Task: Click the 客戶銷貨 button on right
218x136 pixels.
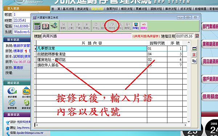Action: click(x=210, y=79)
